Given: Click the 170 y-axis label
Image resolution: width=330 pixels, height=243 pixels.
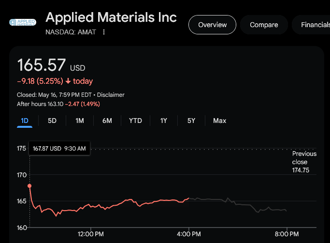Looking at the screenshot, I should 21,175.
